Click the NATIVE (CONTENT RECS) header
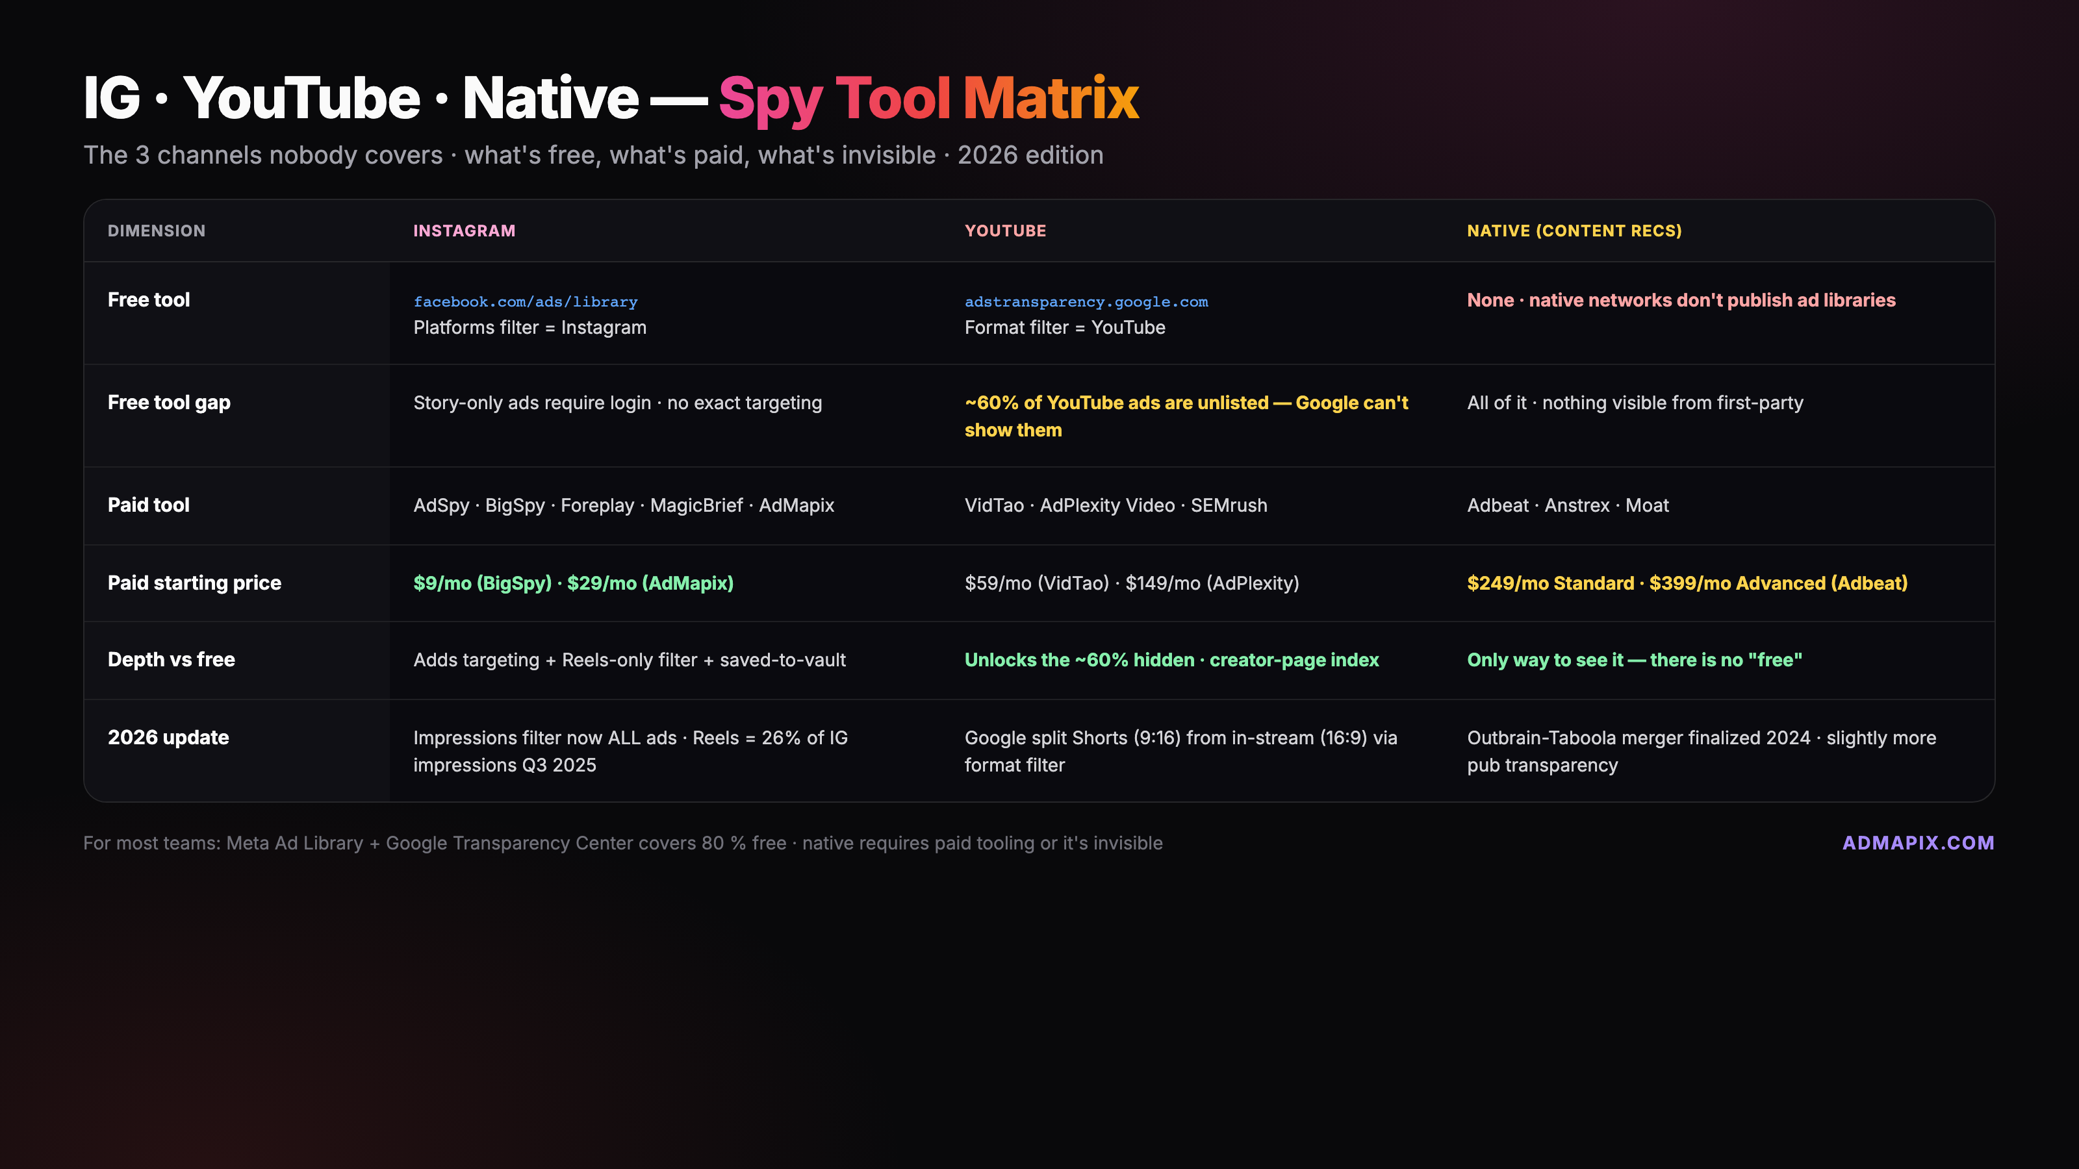The width and height of the screenshot is (2079, 1169). pos(1574,231)
